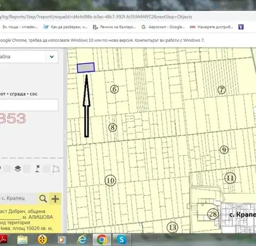The width and height of the screenshot is (256, 246).
Task: Click the 'с. Крапе' village label on the map
Action: click(242, 215)
